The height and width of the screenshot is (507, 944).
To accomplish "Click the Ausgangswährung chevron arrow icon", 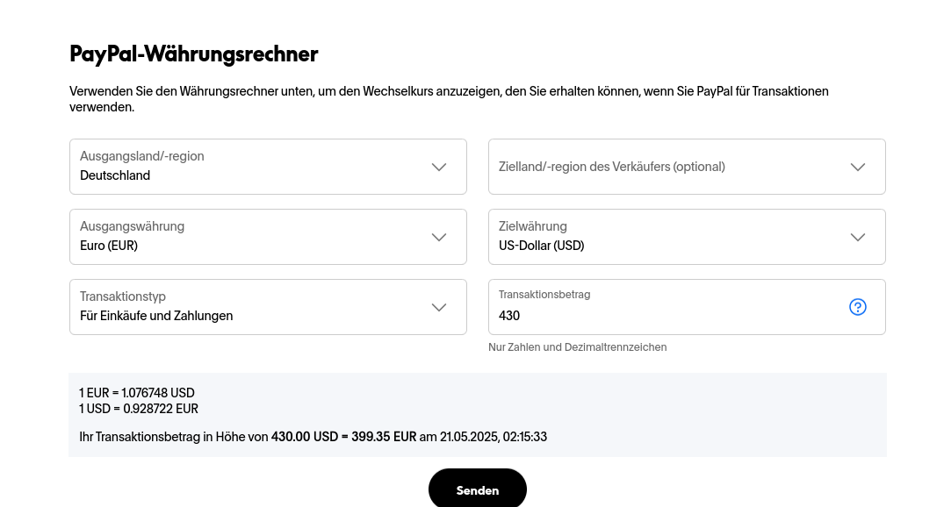I will pos(439,237).
